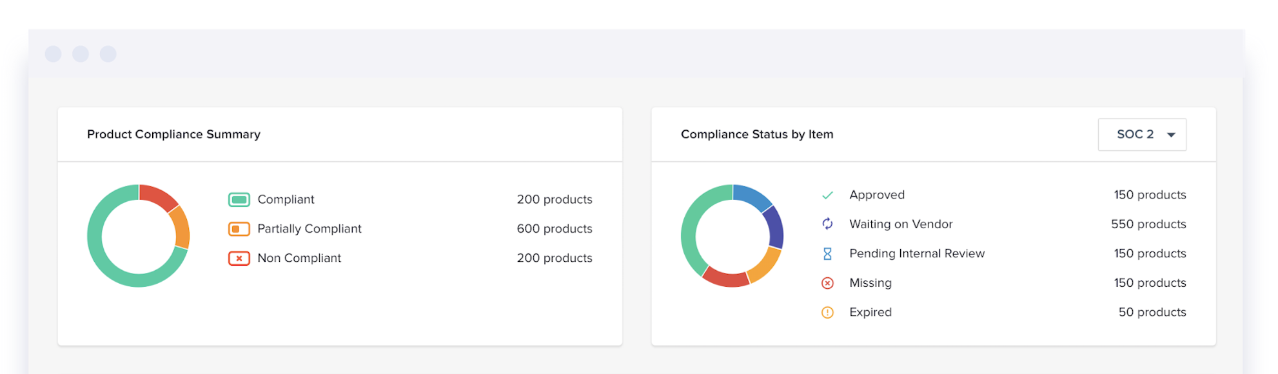Click '150 products' next to Approved

click(x=1150, y=195)
